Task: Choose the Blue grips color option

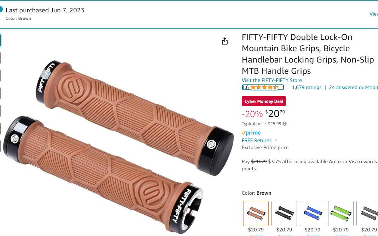Action: [x=313, y=213]
